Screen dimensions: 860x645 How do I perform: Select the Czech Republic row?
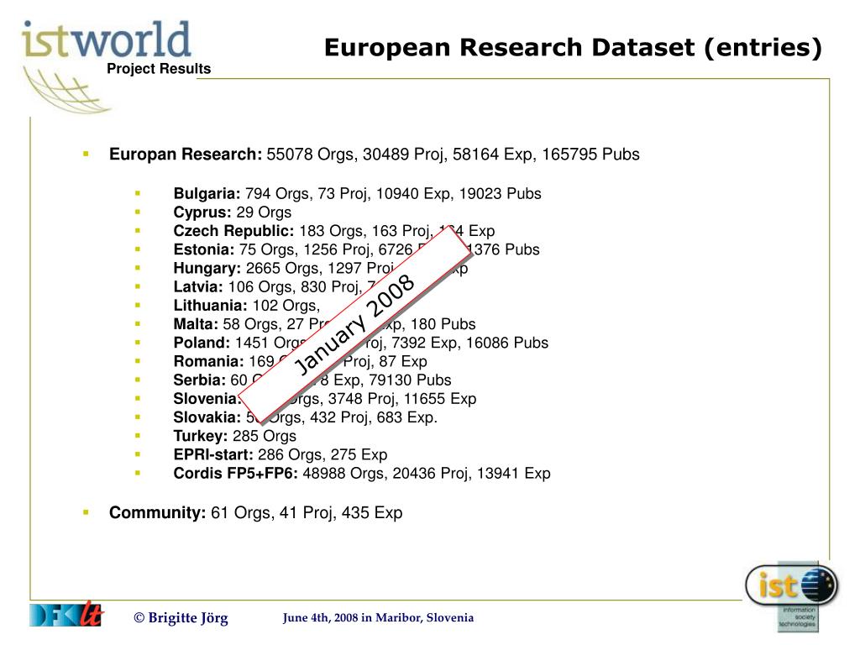334,231
